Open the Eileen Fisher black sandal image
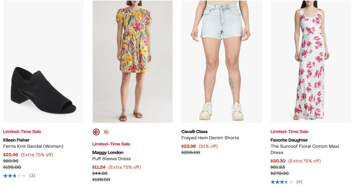This screenshot has width=352, height=186. click(x=43, y=62)
